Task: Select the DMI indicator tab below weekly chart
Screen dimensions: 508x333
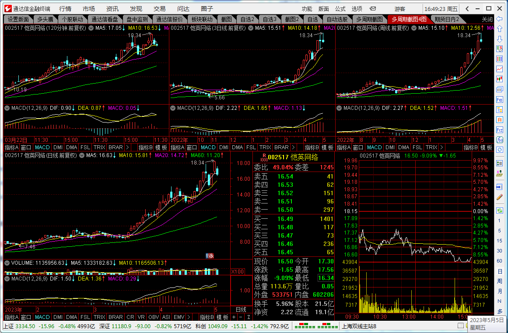Action: click(390, 147)
